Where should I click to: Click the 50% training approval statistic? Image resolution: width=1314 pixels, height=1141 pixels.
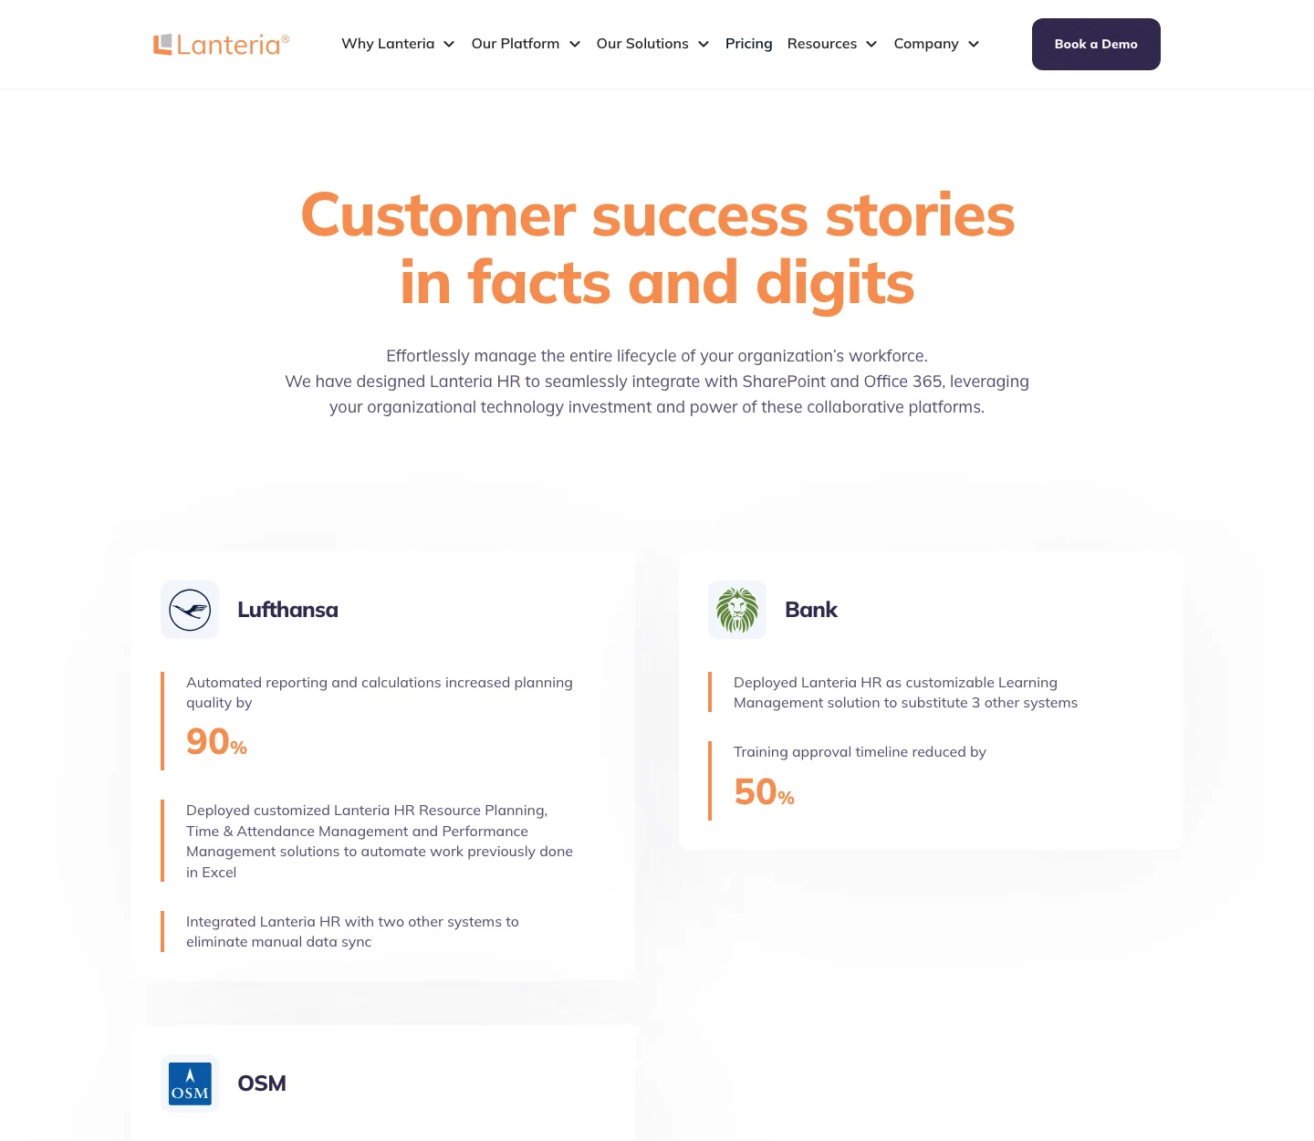tap(764, 791)
